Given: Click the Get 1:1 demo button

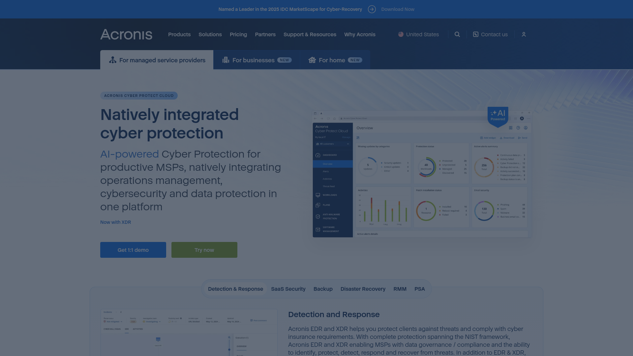Looking at the screenshot, I should coord(133,250).
